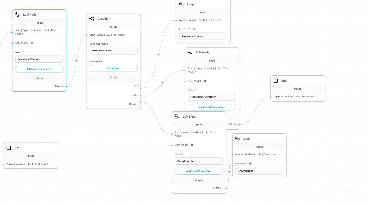Click the LLM Node icon on FinalAnswerGenerator node
The image size is (370, 203).
(190, 52)
